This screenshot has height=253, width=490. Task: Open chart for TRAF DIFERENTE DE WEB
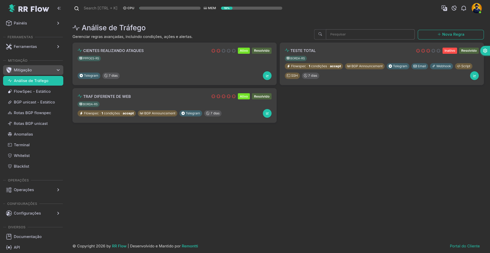click(267, 113)
